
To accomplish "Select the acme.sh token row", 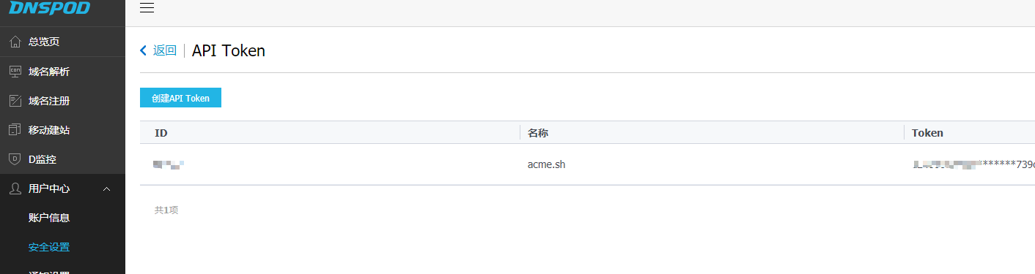I will coord(587,164).
